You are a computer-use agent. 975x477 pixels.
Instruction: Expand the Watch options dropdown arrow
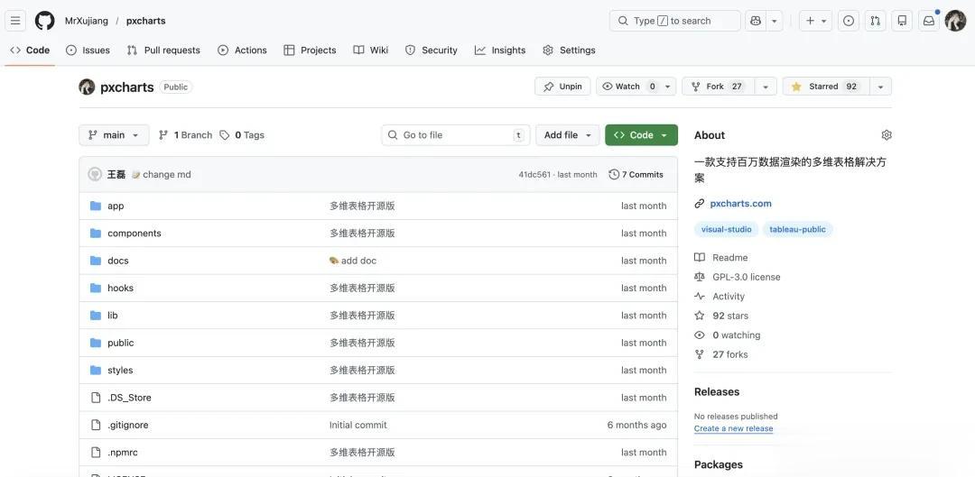coord(668,87)
